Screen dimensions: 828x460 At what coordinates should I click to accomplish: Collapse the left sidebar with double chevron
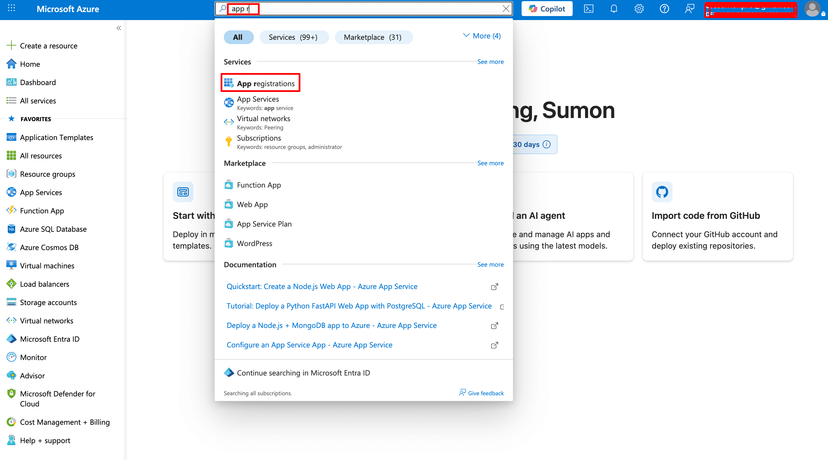point(118,28)
